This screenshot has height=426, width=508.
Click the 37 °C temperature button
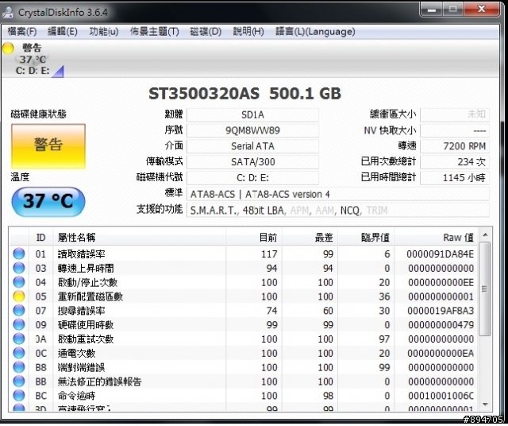(x=48, y=202)
